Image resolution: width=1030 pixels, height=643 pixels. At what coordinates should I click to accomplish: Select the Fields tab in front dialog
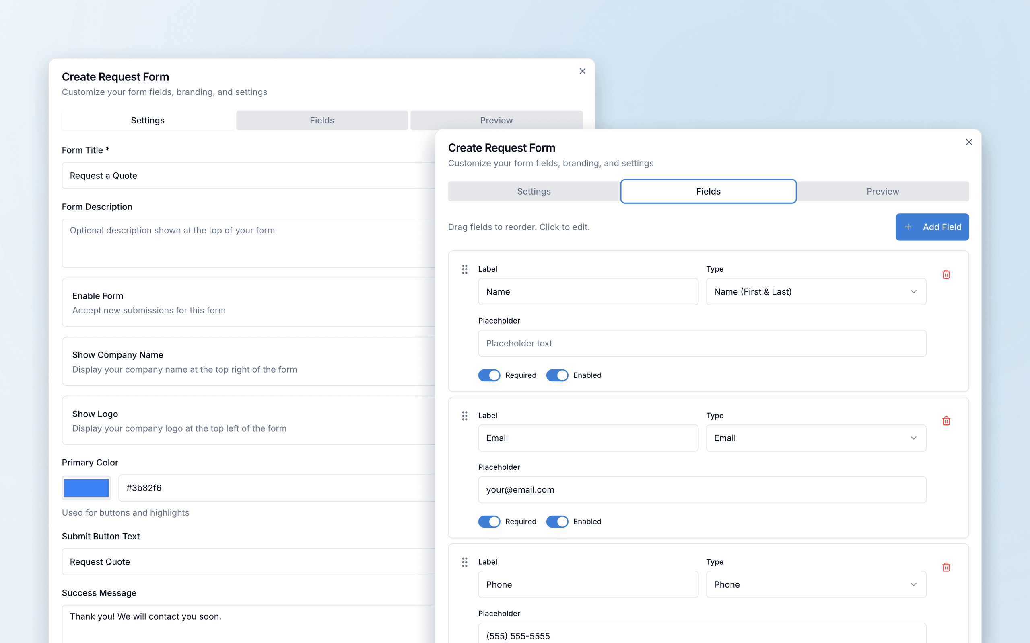(708, 191)
